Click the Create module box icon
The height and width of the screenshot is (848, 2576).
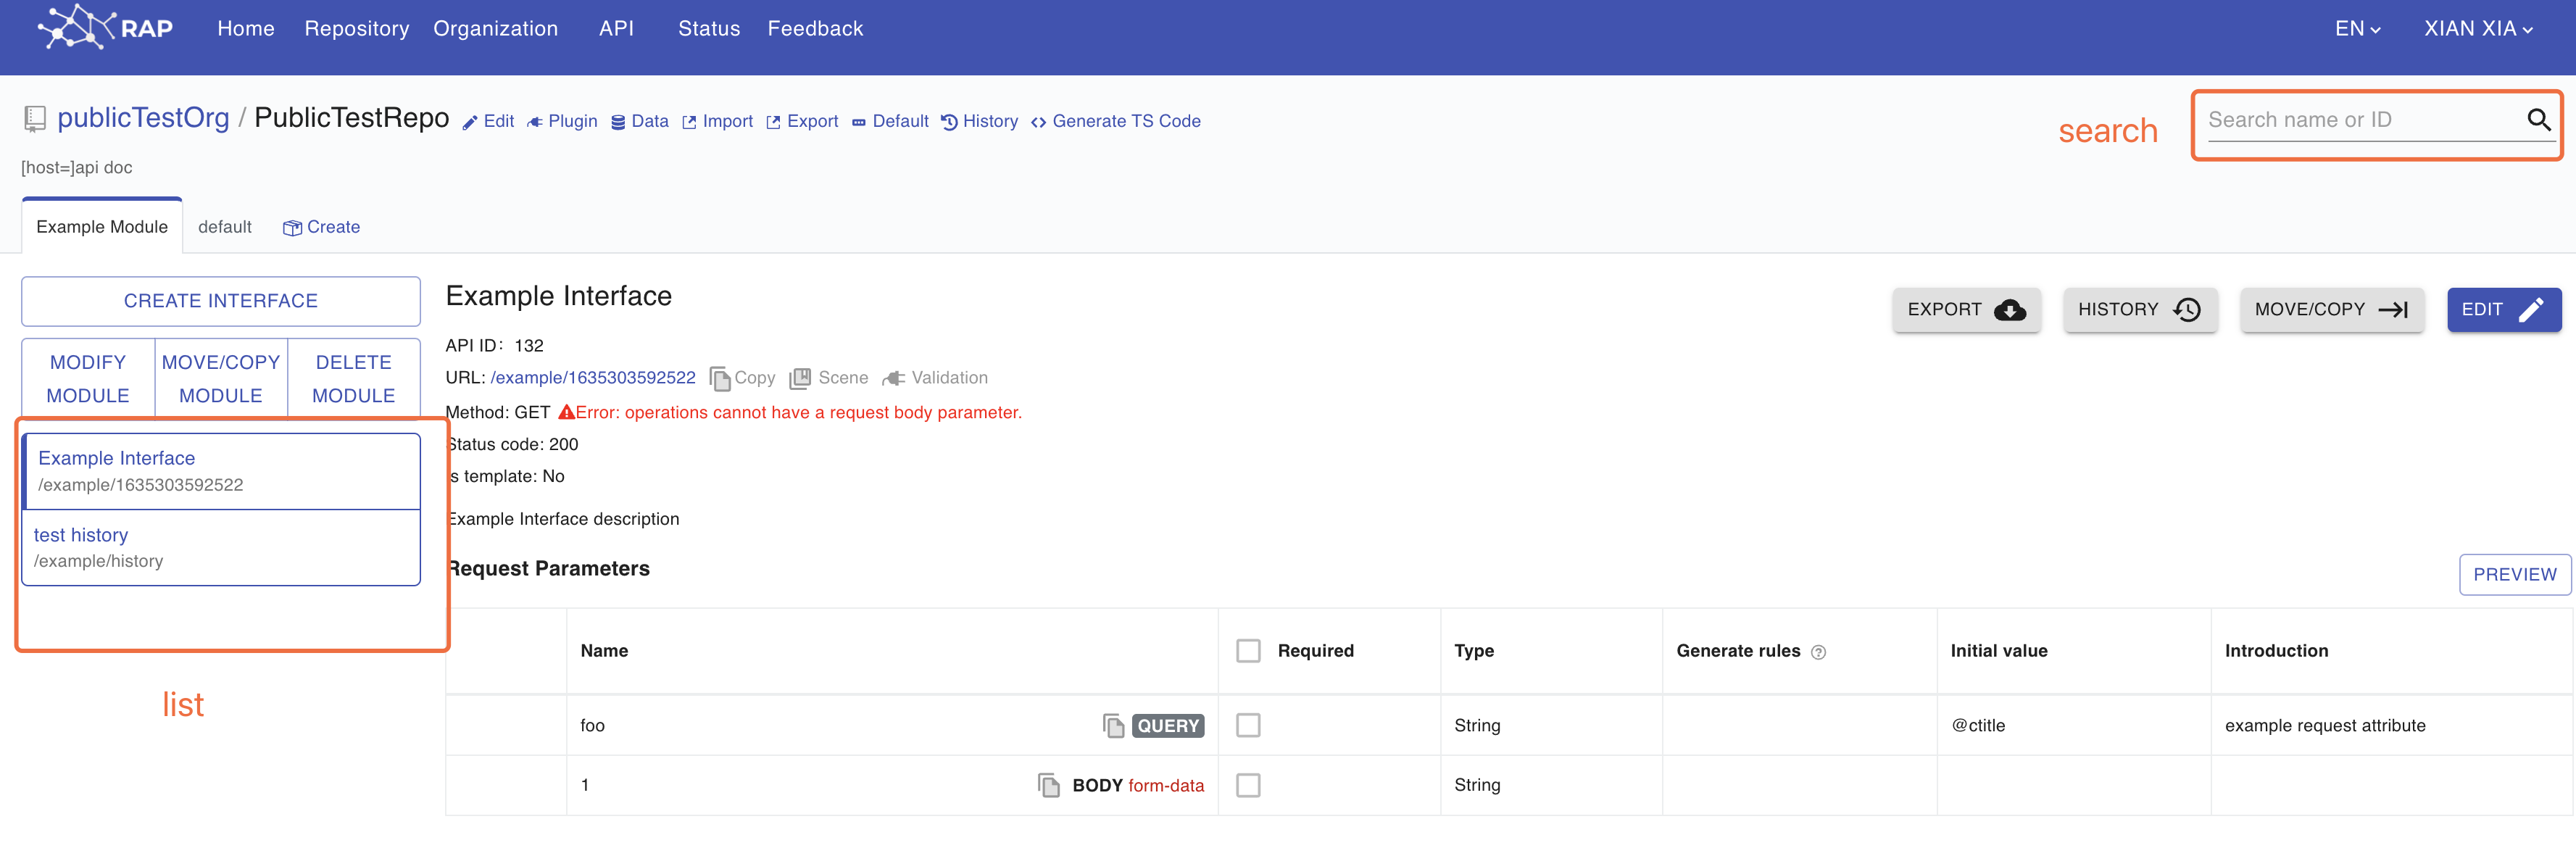[x=292, y=228]
